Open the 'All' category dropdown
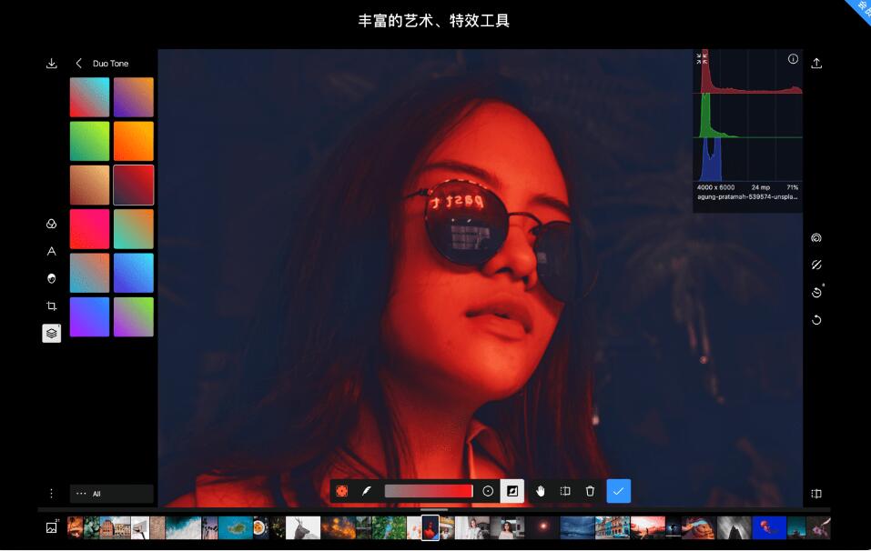This screenshot has width=871, height=551. coord(112,494)
